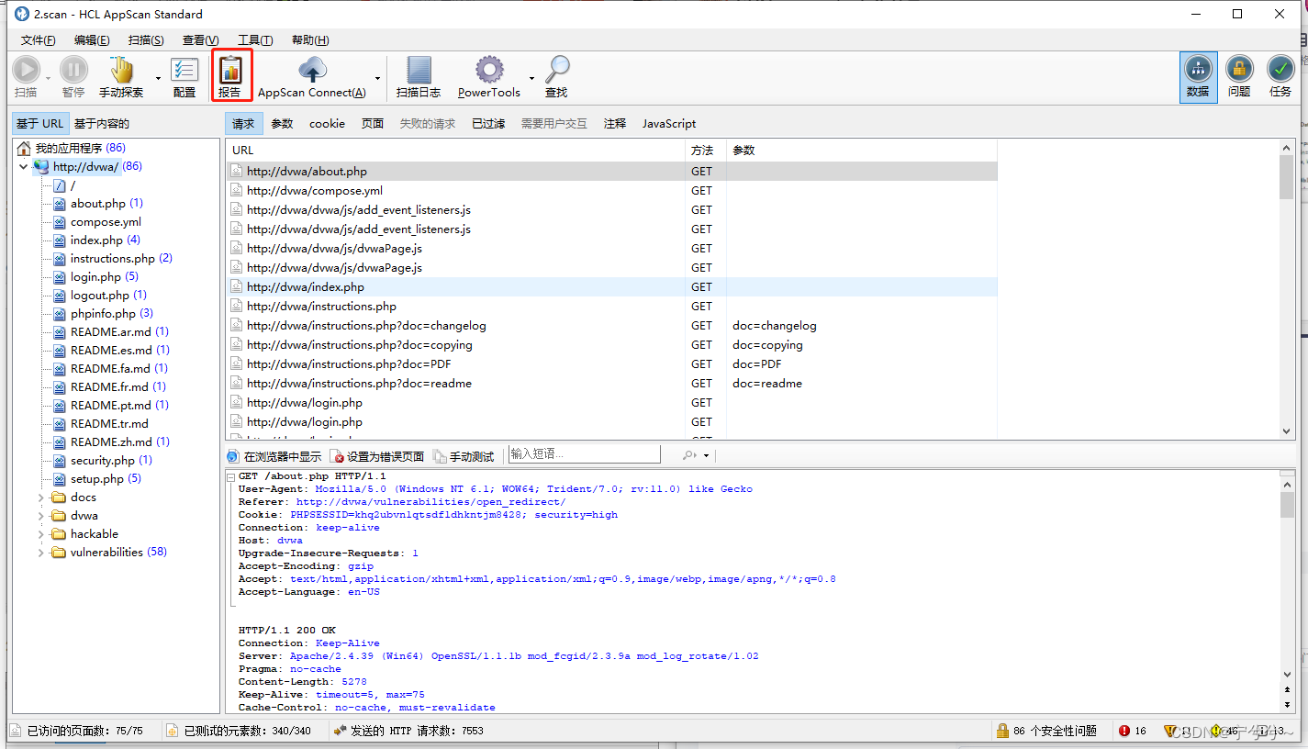Switch to the cookie tab

pyautogui.click(x=327, y=124)
